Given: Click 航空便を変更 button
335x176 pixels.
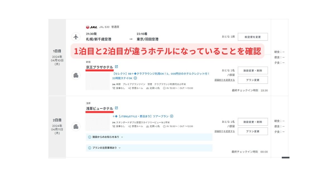Looking at the screenshot, I should coord(253,37).
